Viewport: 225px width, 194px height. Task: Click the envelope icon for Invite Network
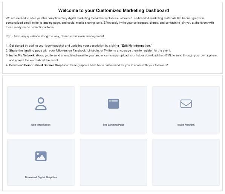[186, 104]
